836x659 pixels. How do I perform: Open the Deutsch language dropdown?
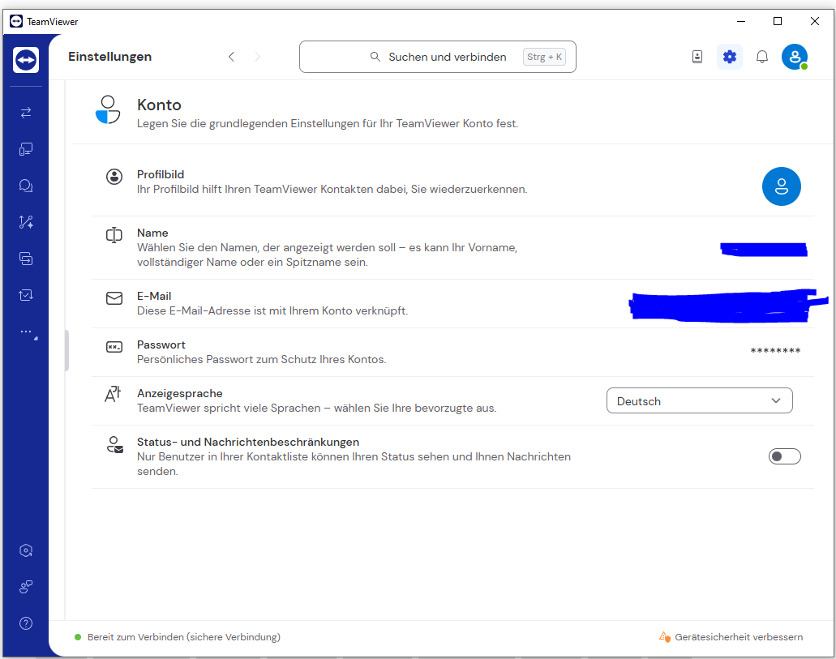(700, 400)
